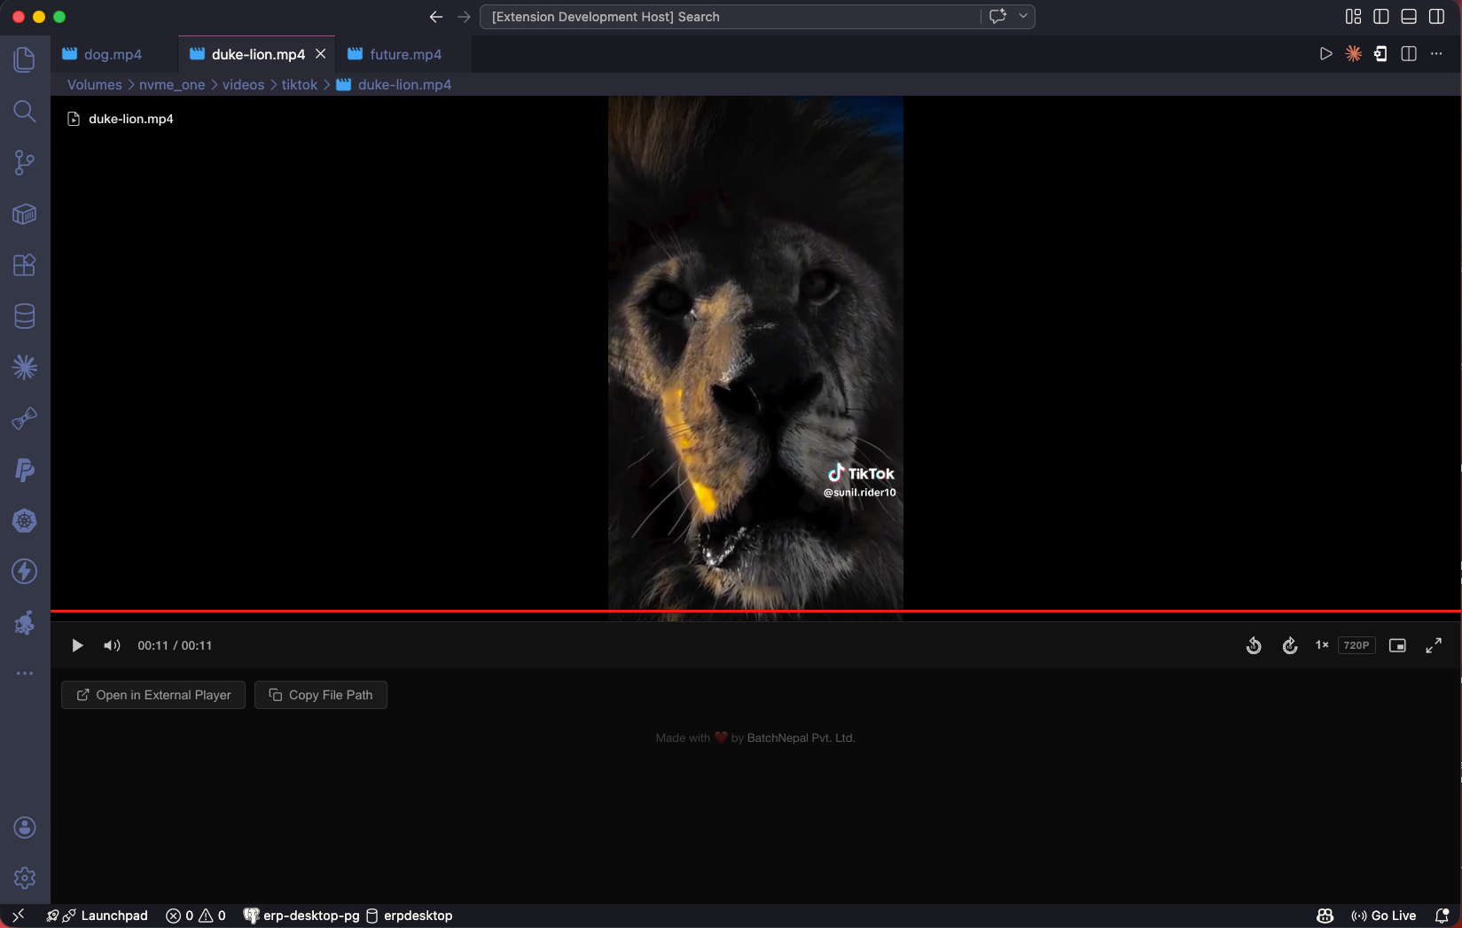Select the database icon in activity bar
Screen dimensions: 1462x928
(24, 316)
